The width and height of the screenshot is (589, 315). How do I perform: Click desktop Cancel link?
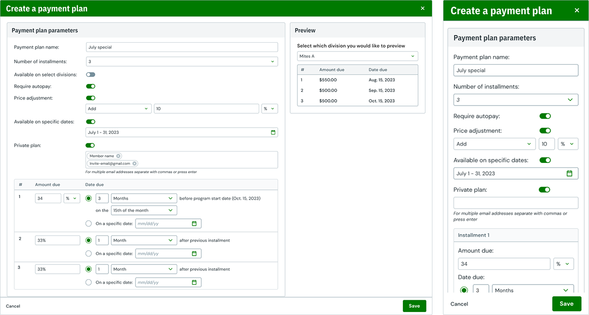click(x=13, y=306)
